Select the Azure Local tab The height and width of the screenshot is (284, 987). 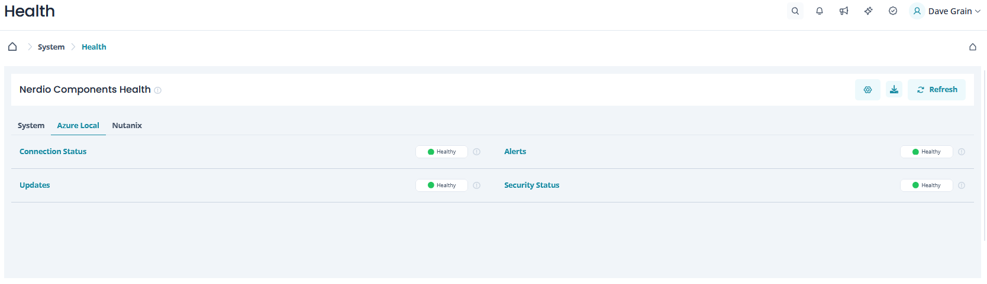tap(78, 125)
